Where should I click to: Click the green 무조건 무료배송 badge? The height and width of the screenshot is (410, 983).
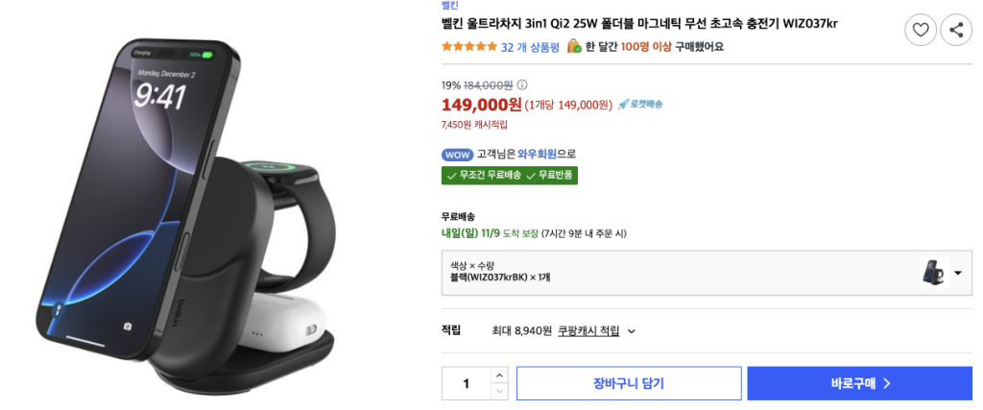click(x=483, y=175)
